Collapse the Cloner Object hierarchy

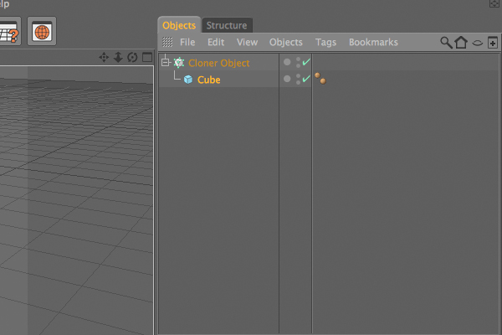click(165, 63)
